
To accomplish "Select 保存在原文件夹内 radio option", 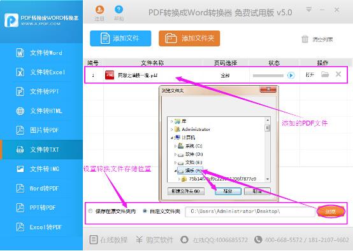I will coord(90,211).
